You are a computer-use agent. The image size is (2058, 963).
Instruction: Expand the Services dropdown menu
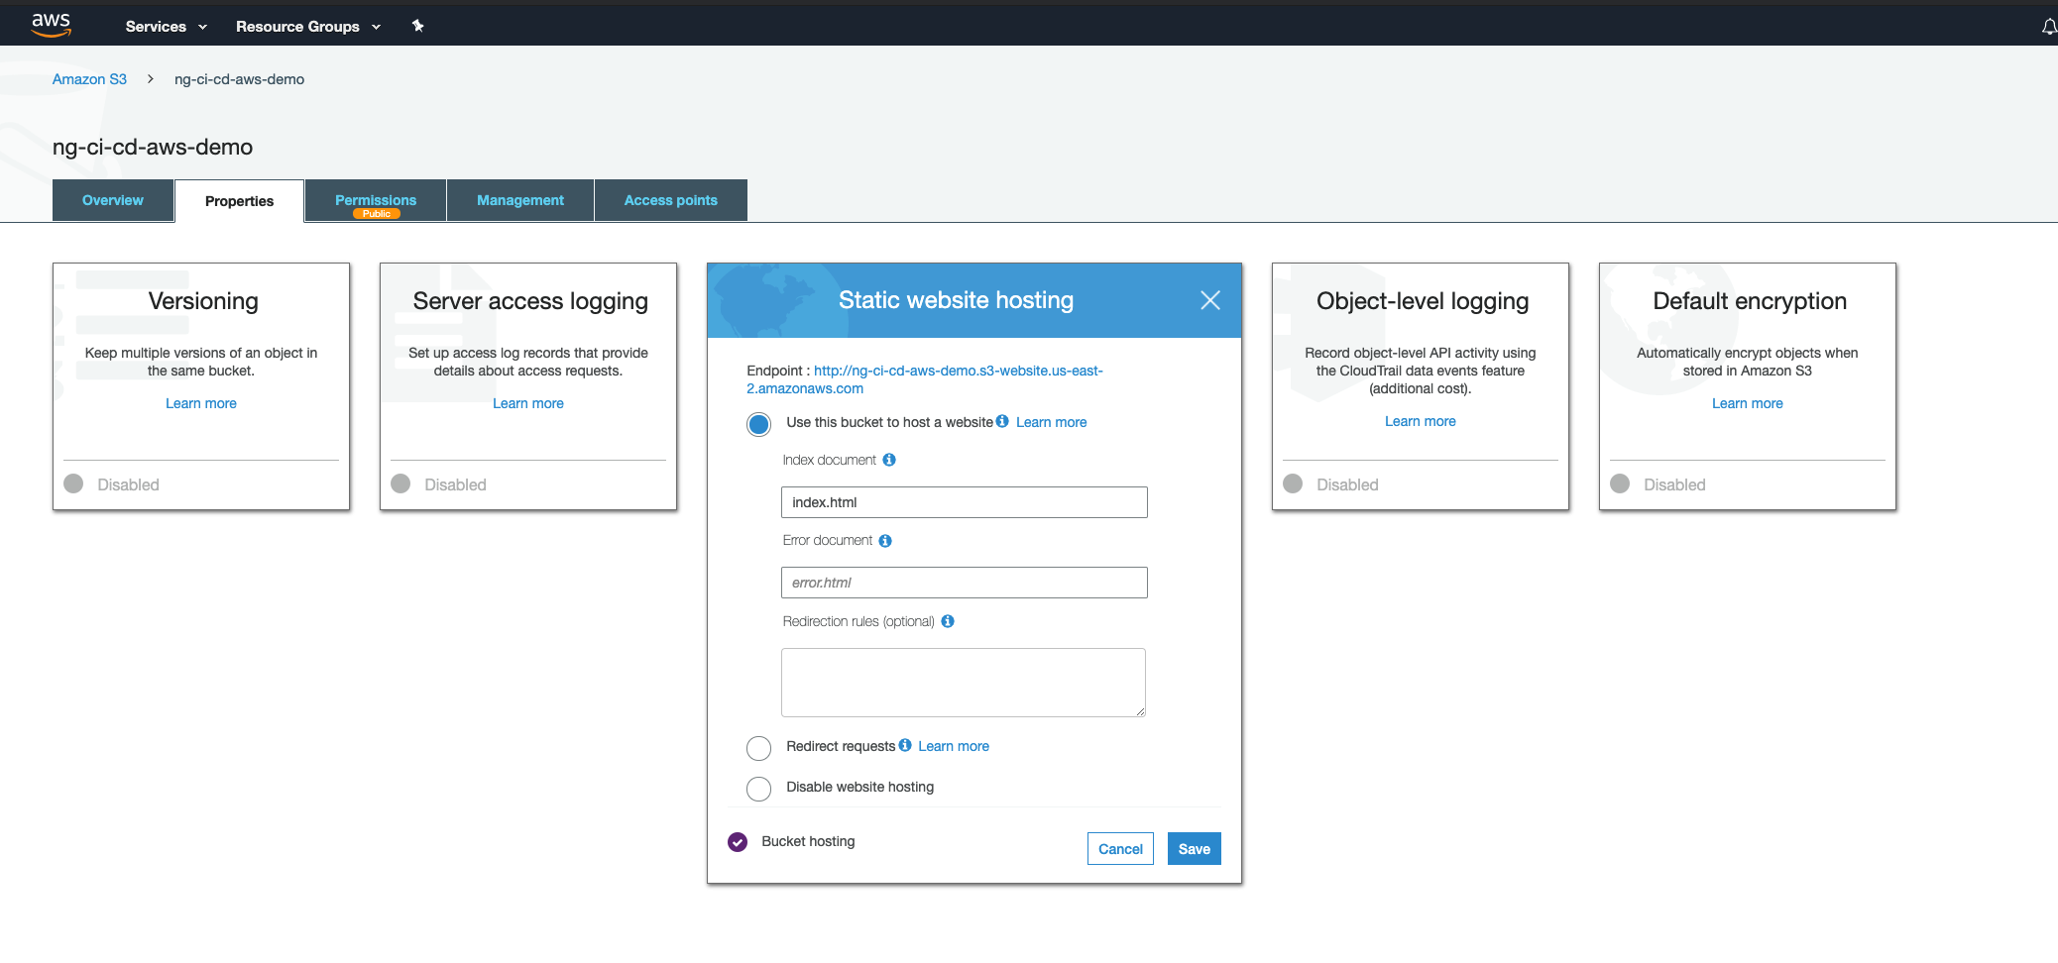pos(166,27)
